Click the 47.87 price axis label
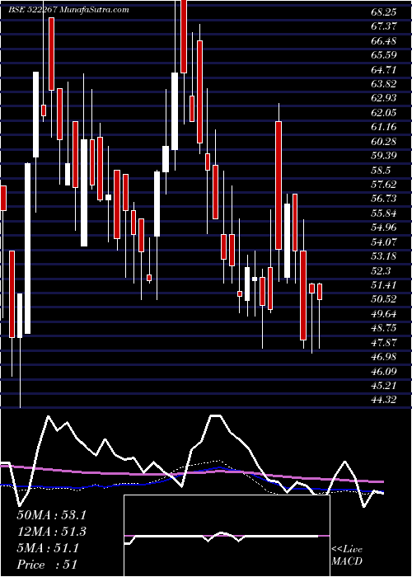The image size is (412, 577). tap(384, 343)
